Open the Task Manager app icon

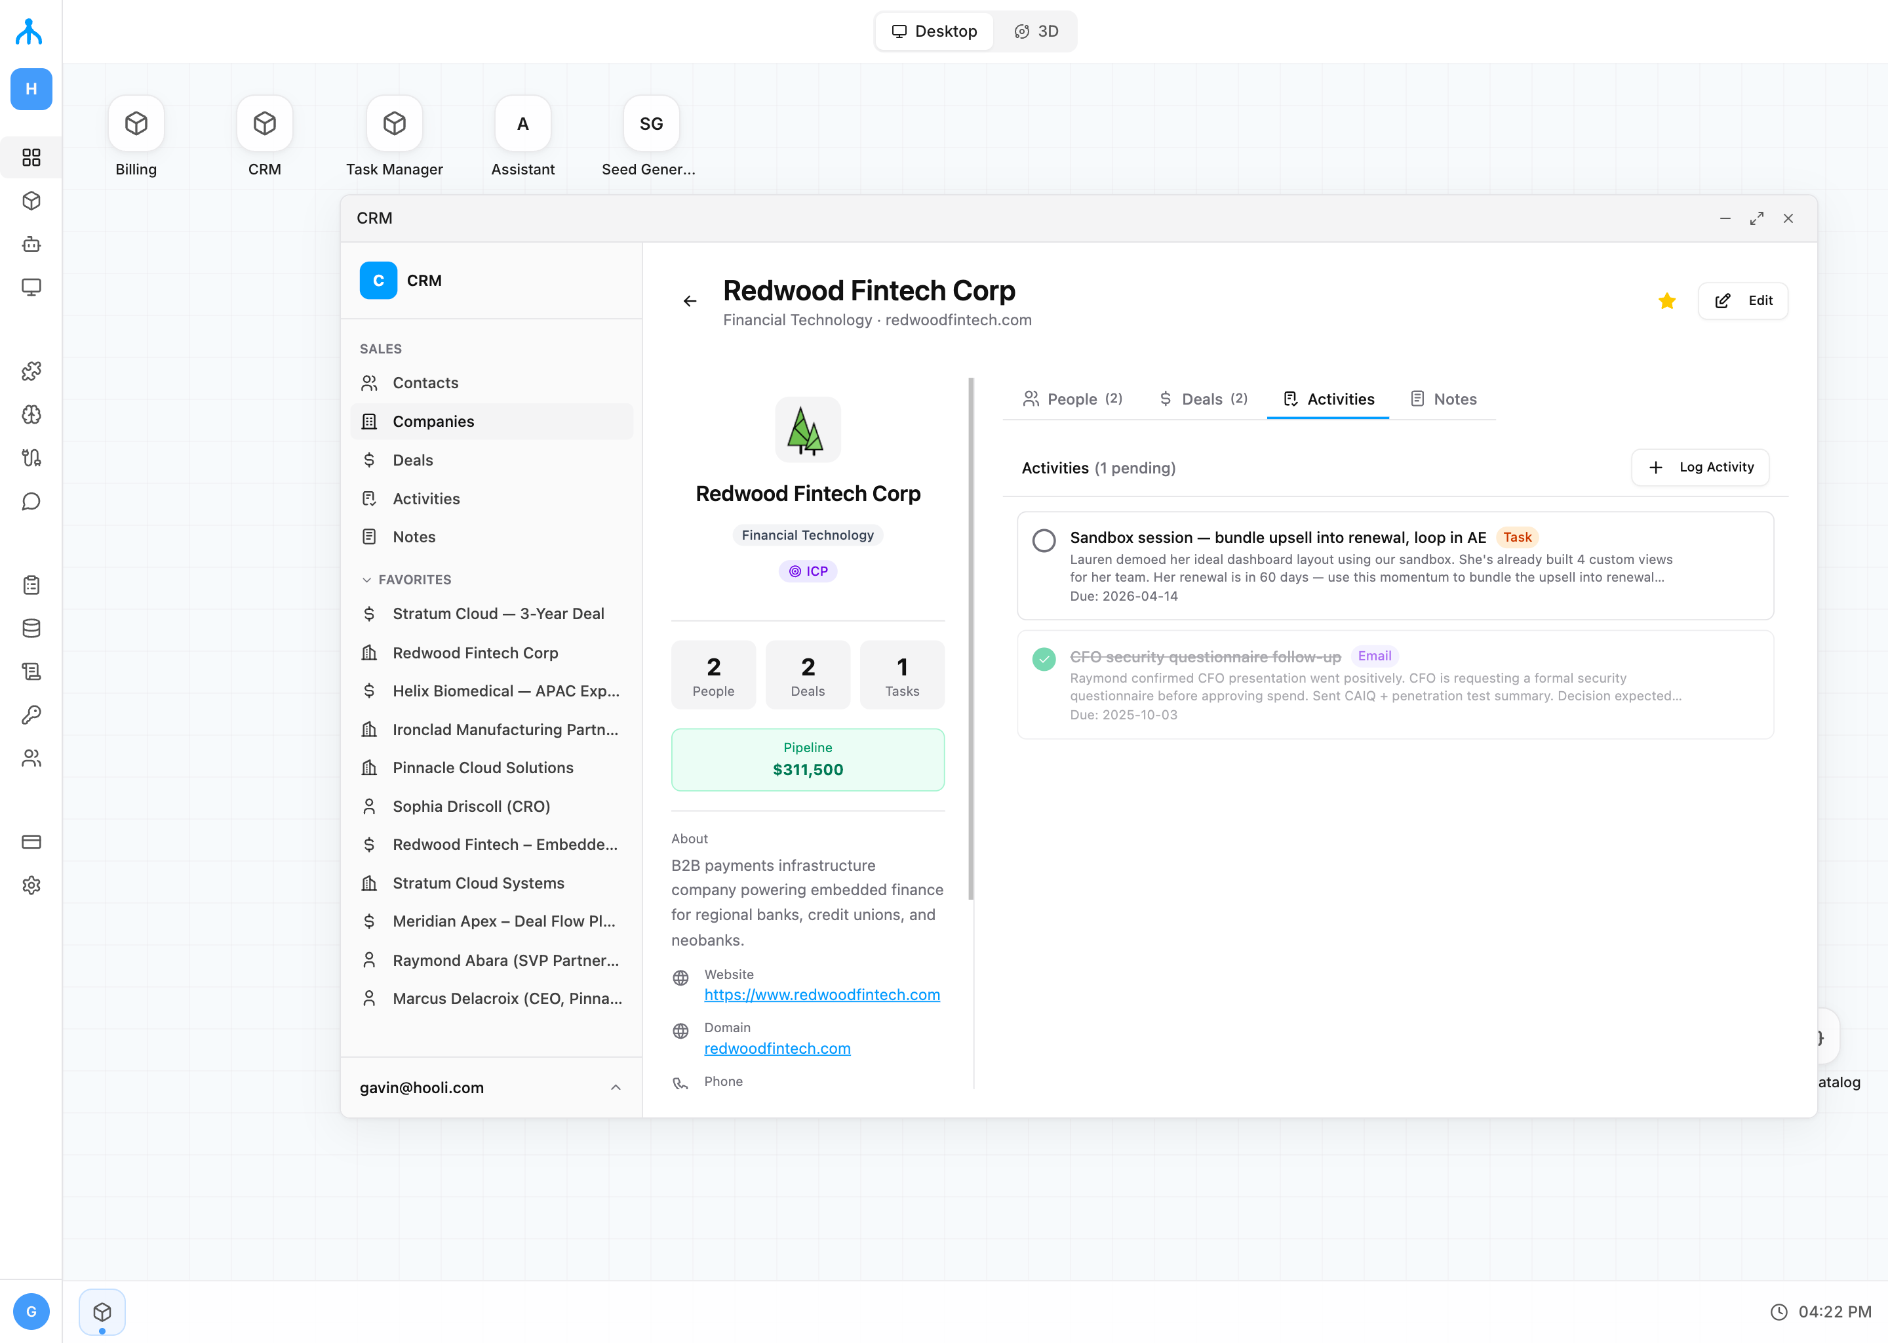point(394,124)
